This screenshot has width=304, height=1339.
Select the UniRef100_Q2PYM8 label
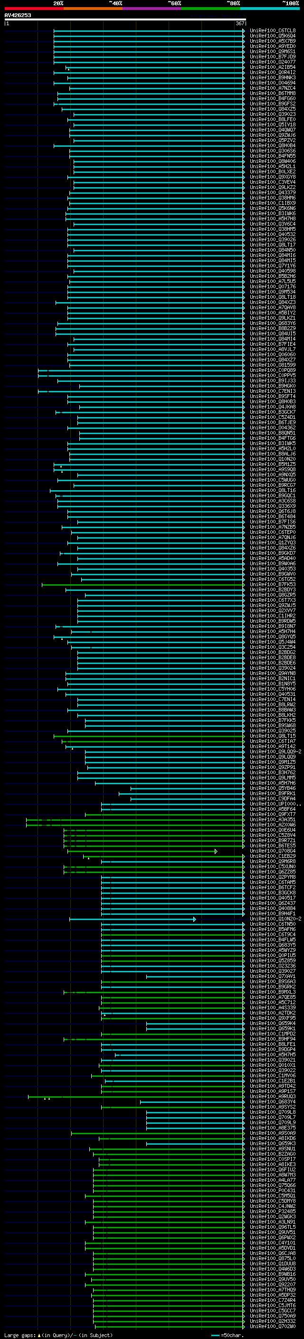click(273, 877)
